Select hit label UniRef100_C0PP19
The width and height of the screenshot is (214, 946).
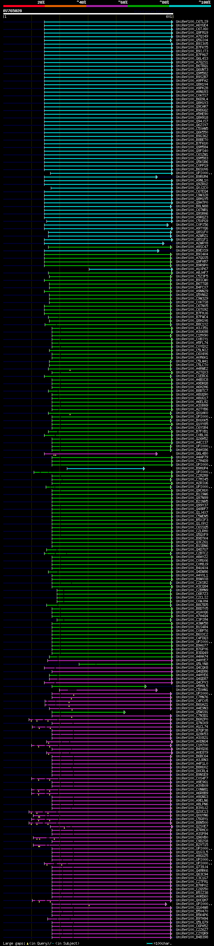coord(192,166)
